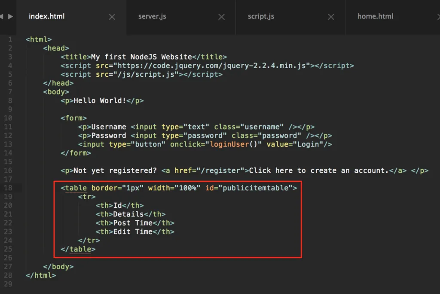Screen dimensions: 440x294
Task: Click the 'Id' table header text
Action: click(x=118, y=206)
